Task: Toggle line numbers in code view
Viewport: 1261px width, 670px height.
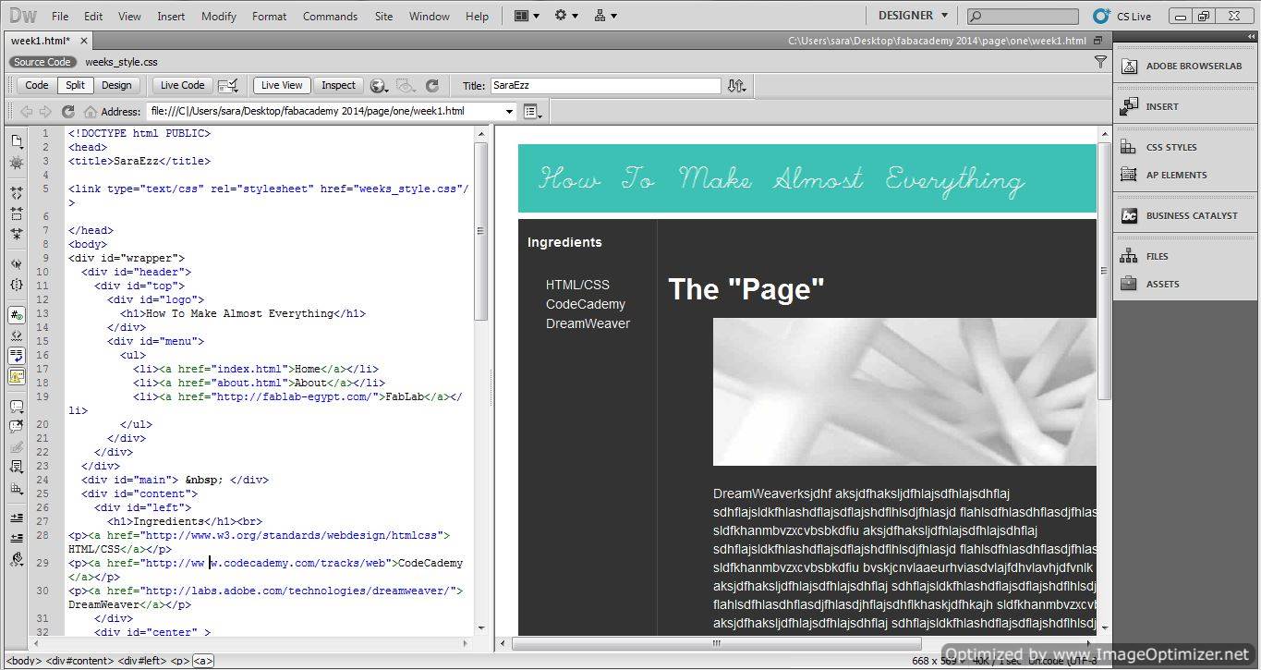Action: pos(17,315)
